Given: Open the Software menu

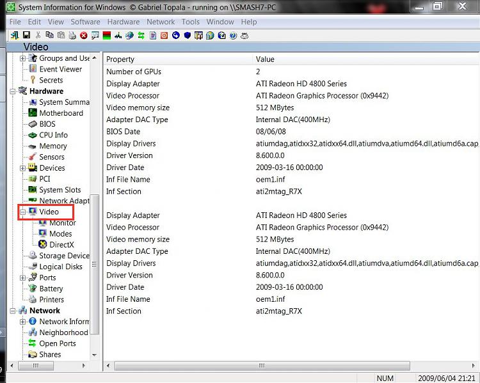Looking at the screenshot, I should [85, 22].
